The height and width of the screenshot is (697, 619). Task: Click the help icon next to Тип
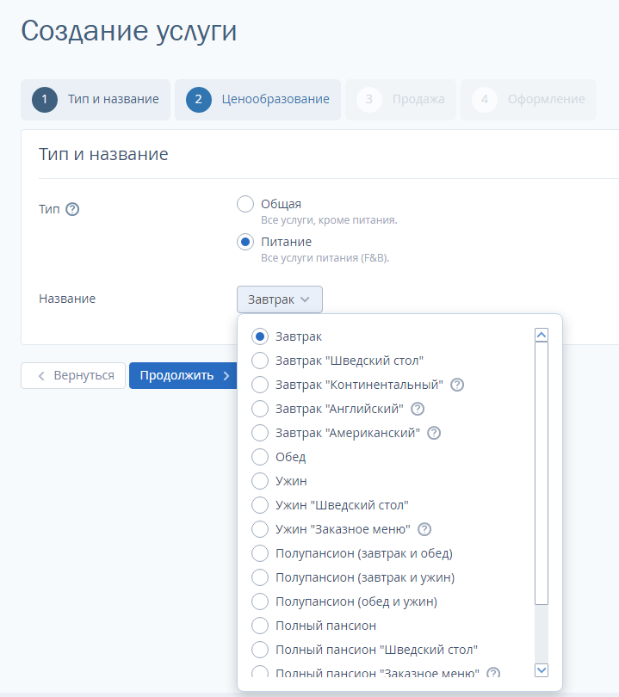click(x=72, y=209)
